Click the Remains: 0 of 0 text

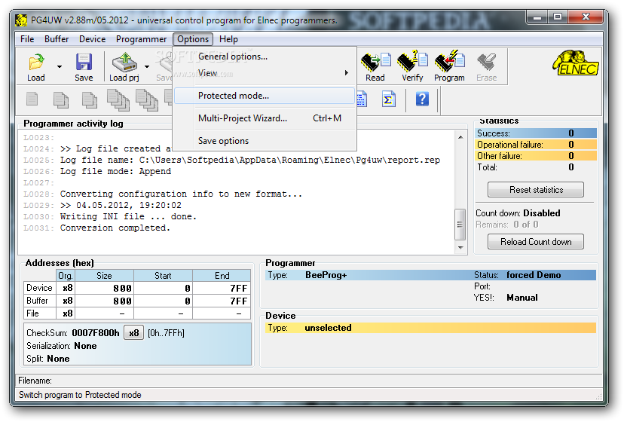tap(507, 225)
